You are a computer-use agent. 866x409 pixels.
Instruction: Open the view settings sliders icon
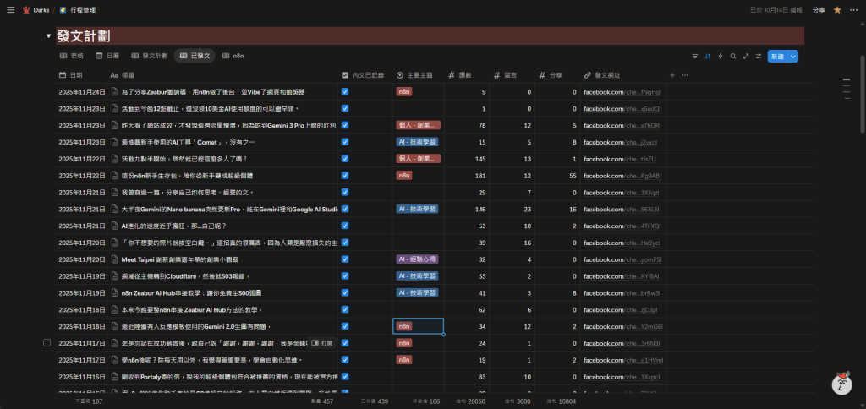coord(759,56)
